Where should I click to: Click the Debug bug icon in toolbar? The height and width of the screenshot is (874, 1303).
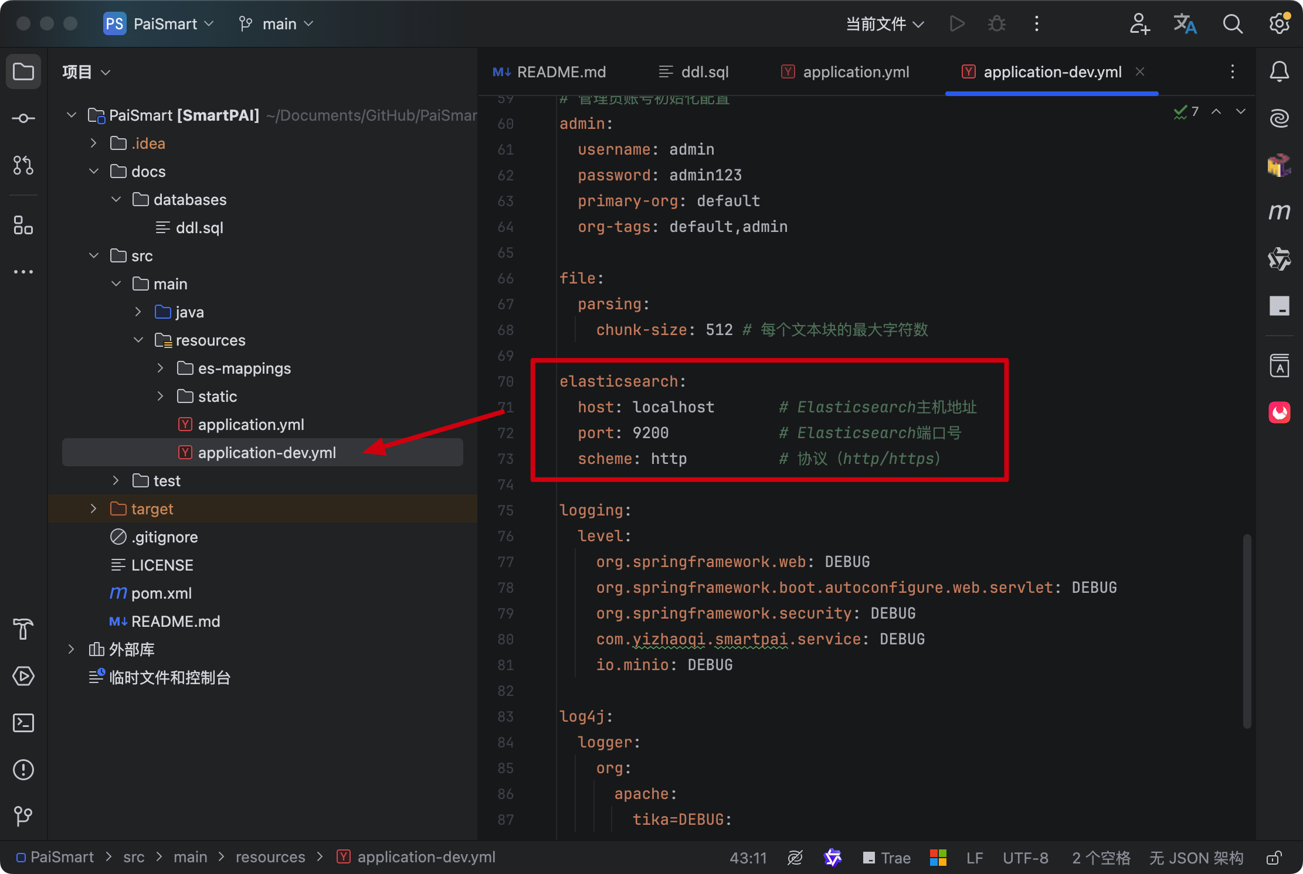click(x=996, y=24)
